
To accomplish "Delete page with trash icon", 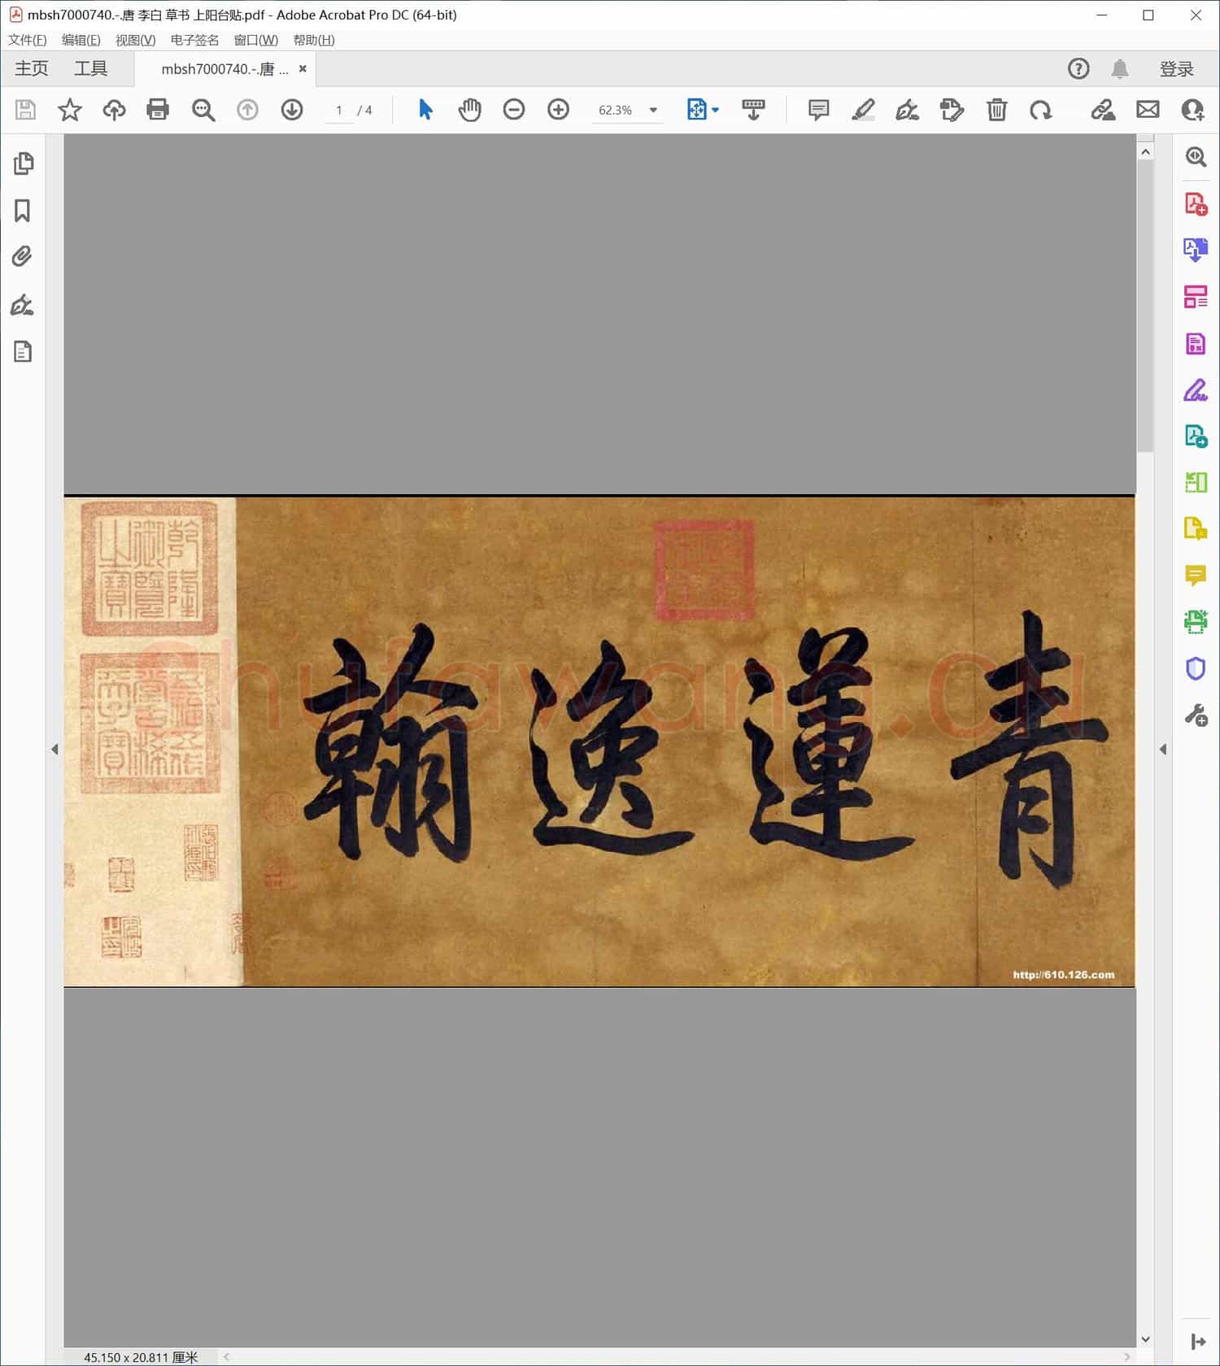I will [996, 110].
